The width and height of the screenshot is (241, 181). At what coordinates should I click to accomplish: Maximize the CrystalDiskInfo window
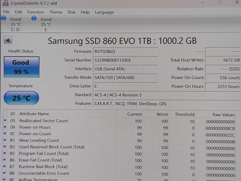coord(220,2)
